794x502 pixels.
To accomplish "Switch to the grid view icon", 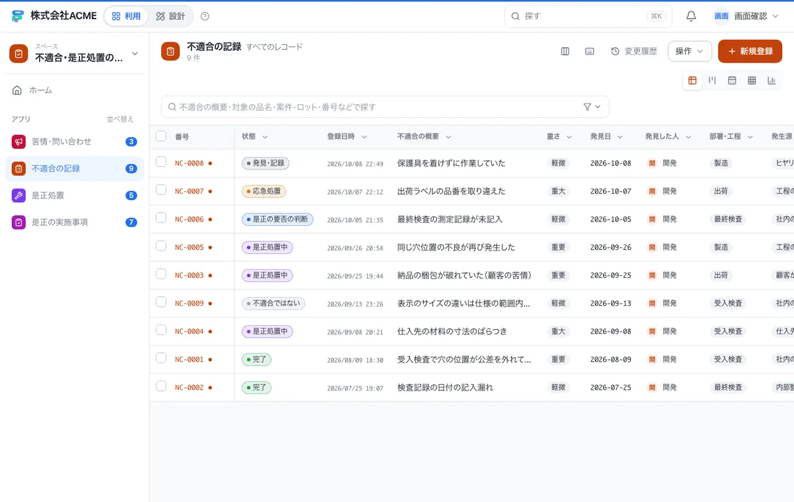I will (752, 80).
